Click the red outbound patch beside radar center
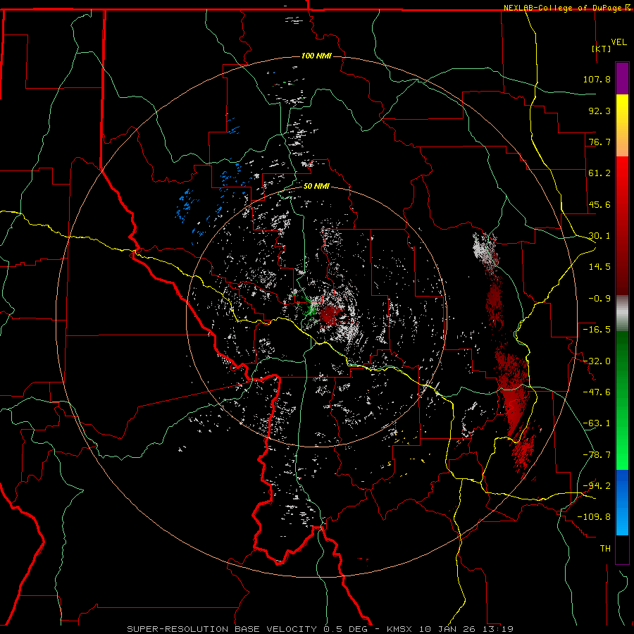The image size is (634, 634). click(x=330, y=314)
